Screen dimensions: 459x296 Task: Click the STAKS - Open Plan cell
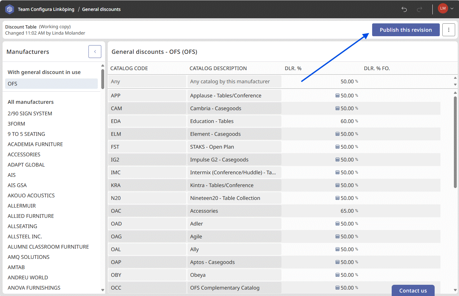[x=234, y=147]
